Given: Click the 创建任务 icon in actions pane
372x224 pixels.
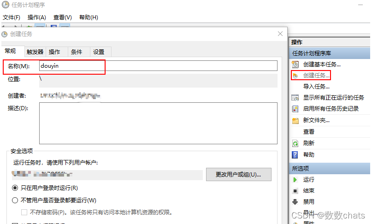Looking at the screenshot, I should 295,76.
